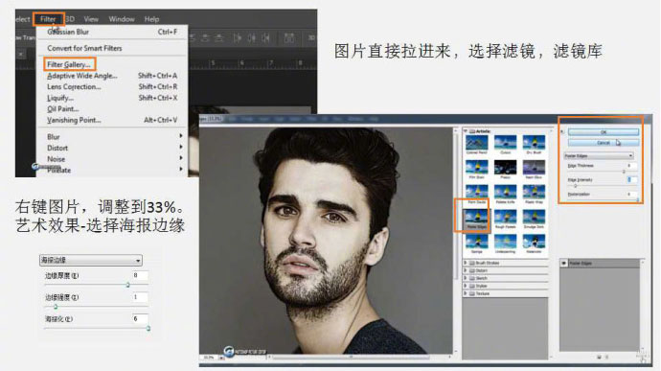Choose the Film Grain filter thumbnail
661x371 pixels.
477,168
